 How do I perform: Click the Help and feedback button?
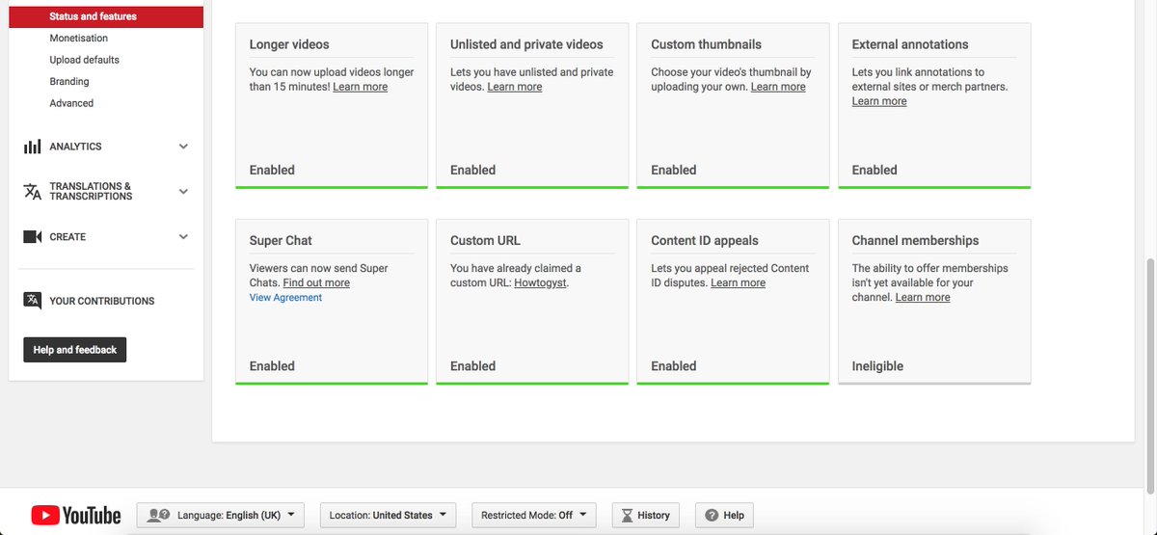click(x=74, y=350)
